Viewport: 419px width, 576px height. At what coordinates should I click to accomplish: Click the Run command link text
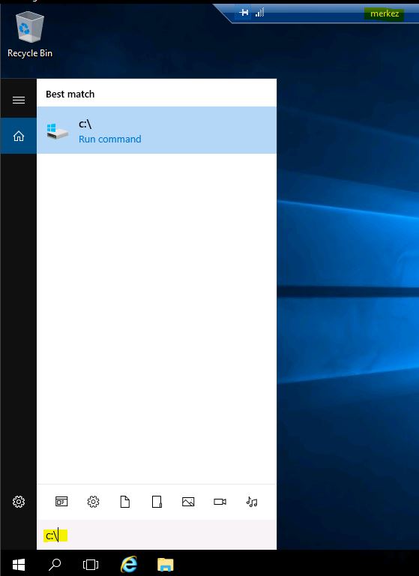coord(109,139)
